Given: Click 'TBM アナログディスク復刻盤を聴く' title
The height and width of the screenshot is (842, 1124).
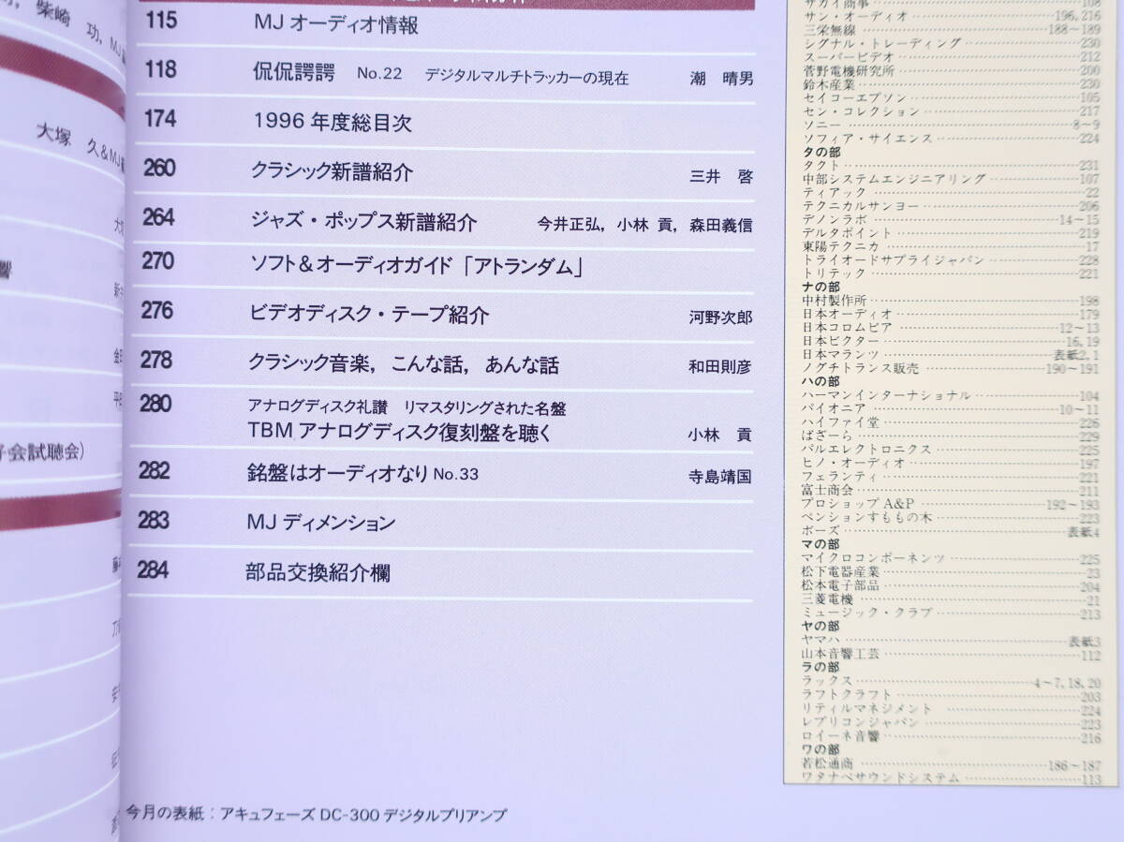Looking at the screenshot, I should tap(400, 432).
